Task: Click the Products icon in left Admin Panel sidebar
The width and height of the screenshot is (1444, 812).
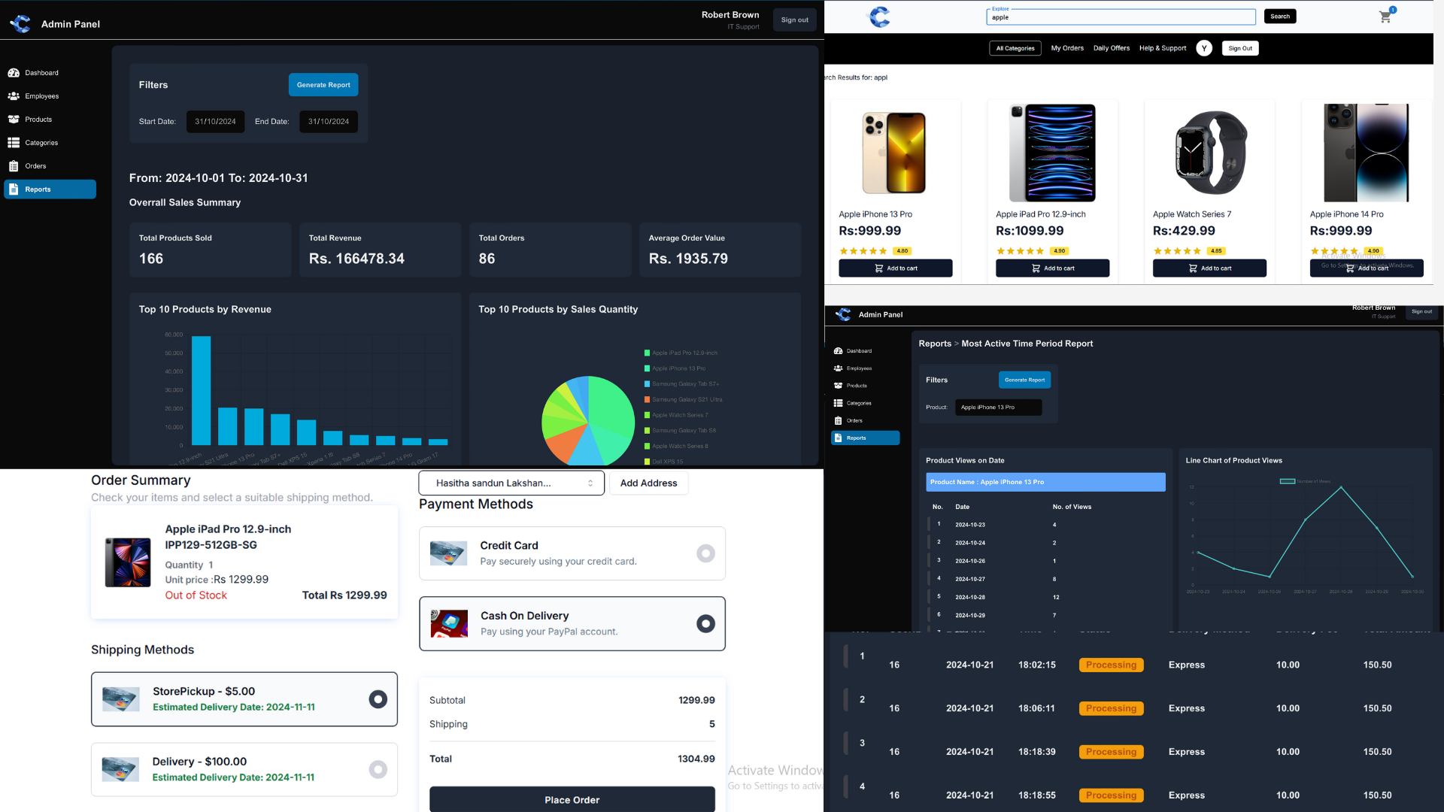Action: 14,120
